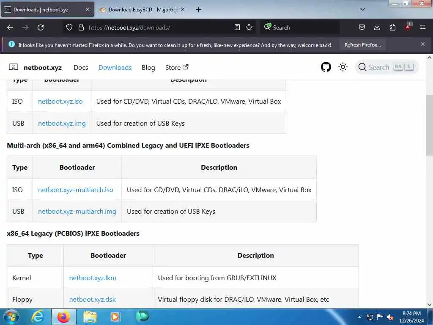The width and height of the screenshot is (433, 325).
Task: Click the muted volume tray icon
Action: click(x=390, y=317)
